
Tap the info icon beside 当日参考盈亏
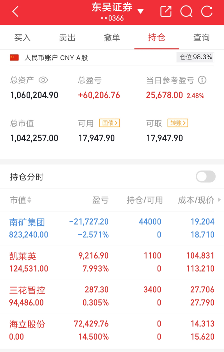tap(202, 80)
